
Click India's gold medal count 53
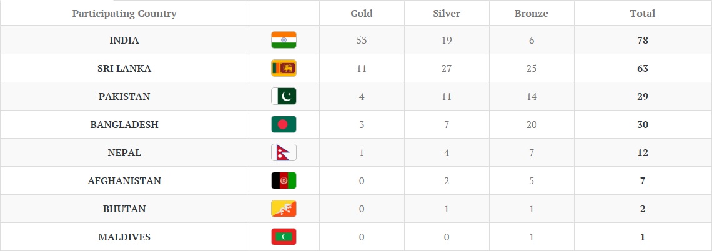pyautogui.click(x=362, y=40)
